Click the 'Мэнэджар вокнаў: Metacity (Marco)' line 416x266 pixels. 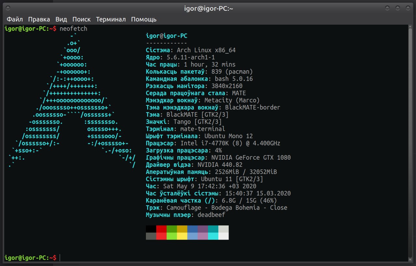[203, 100]
